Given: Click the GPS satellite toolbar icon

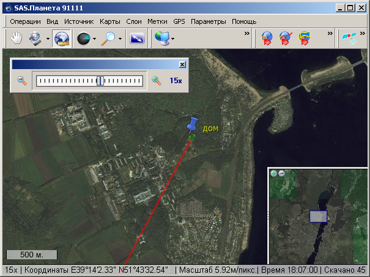Looking at the screenshot, I should pos(349,39).
